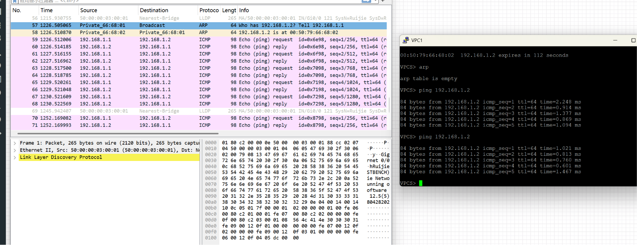Minimize the VPC1 terminal window
The height and width of the screenshot is (245, 637).
(615, 40)
